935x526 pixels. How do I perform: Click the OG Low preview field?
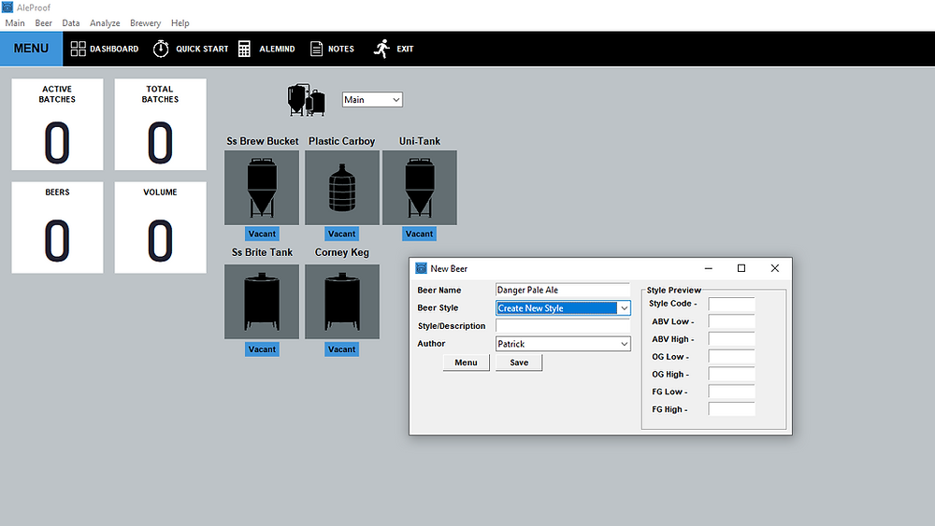(732, 357)
